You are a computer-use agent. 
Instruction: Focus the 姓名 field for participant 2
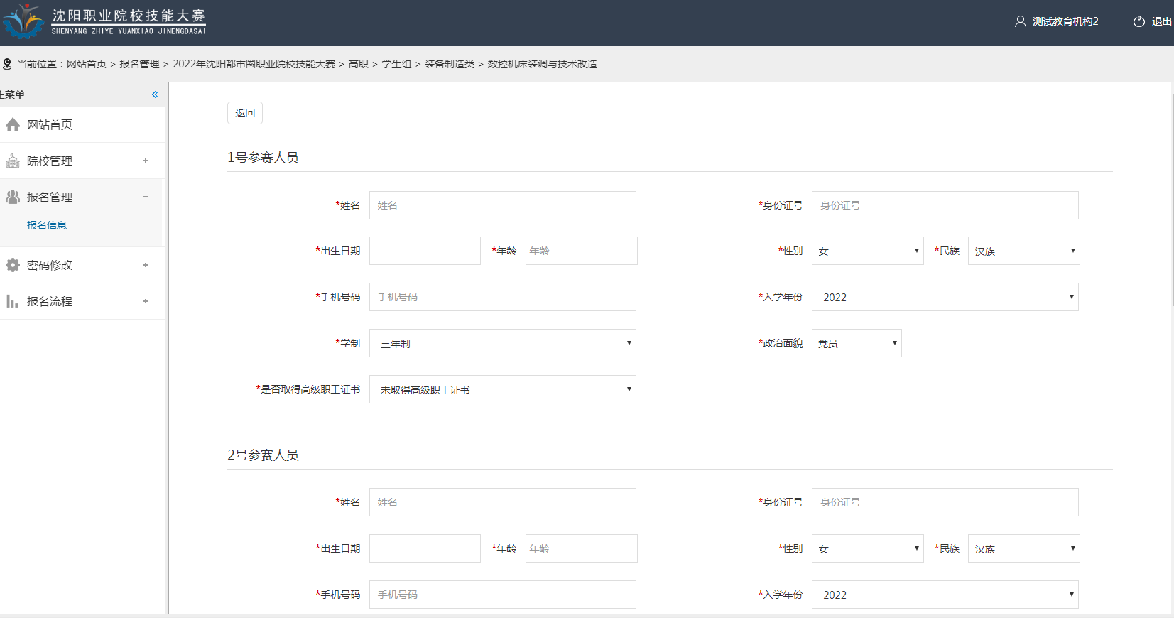point(502,502)
